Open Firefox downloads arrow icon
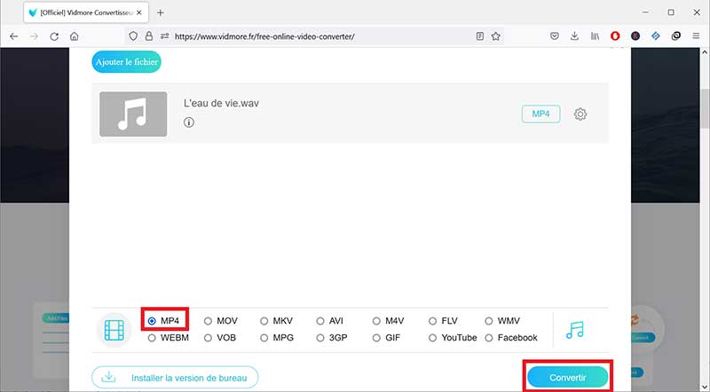 click(574, 36)
